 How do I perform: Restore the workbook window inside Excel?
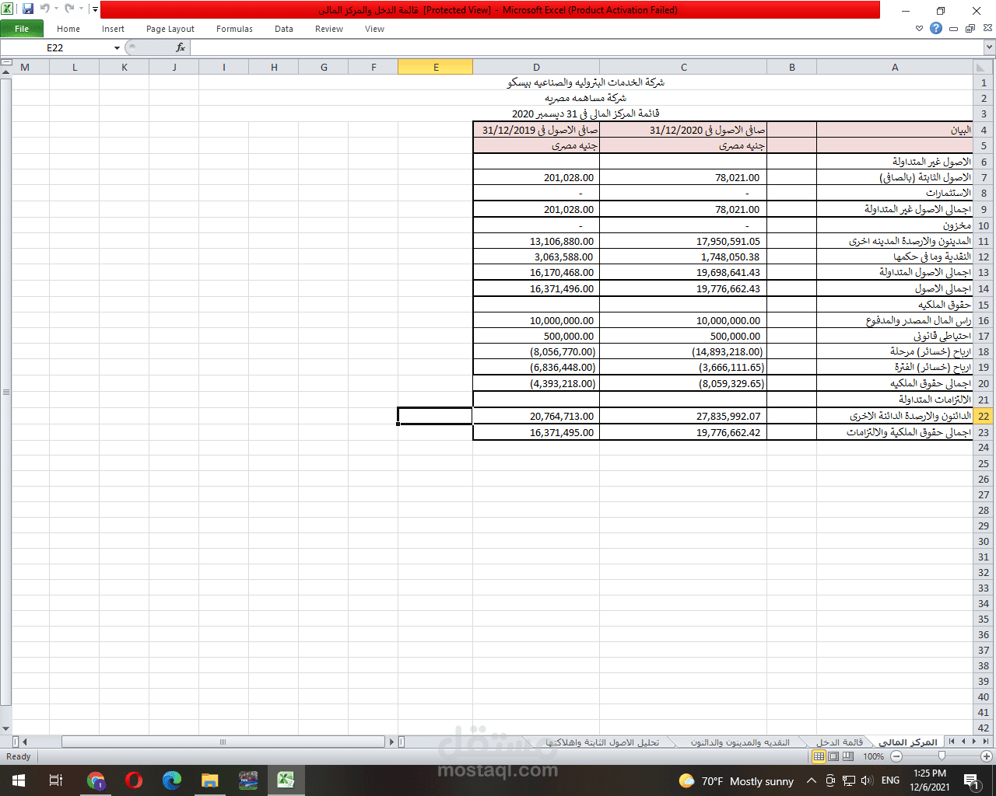point(970,29)
